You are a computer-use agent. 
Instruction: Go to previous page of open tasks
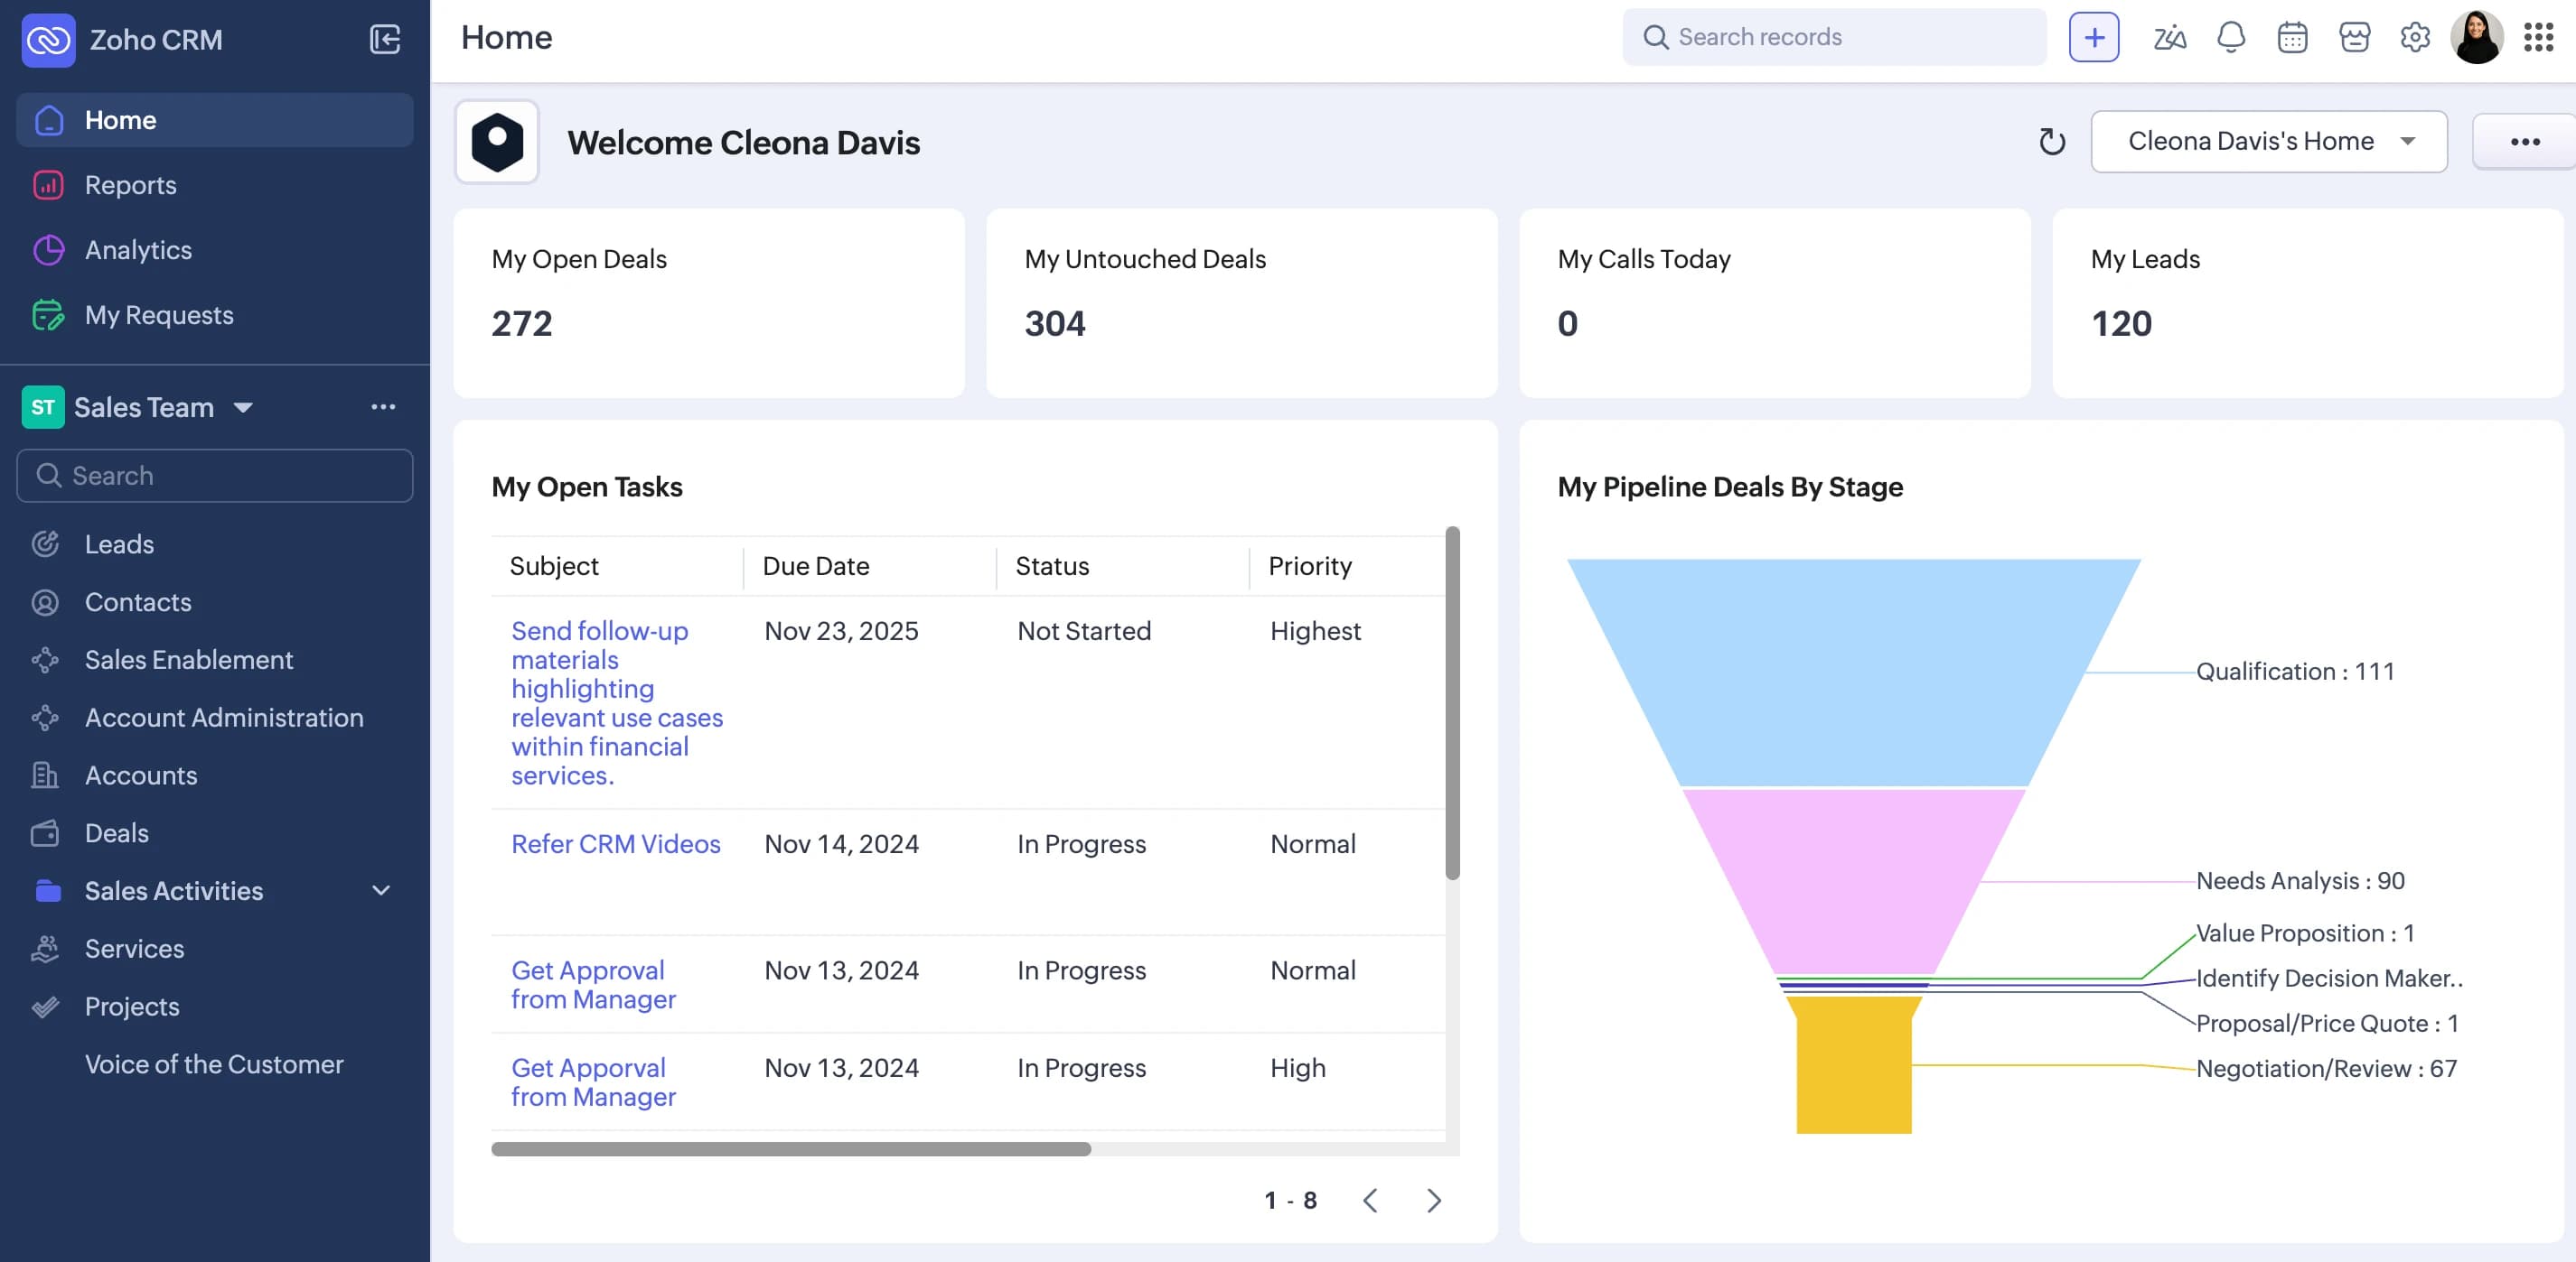[1370, 1200]
